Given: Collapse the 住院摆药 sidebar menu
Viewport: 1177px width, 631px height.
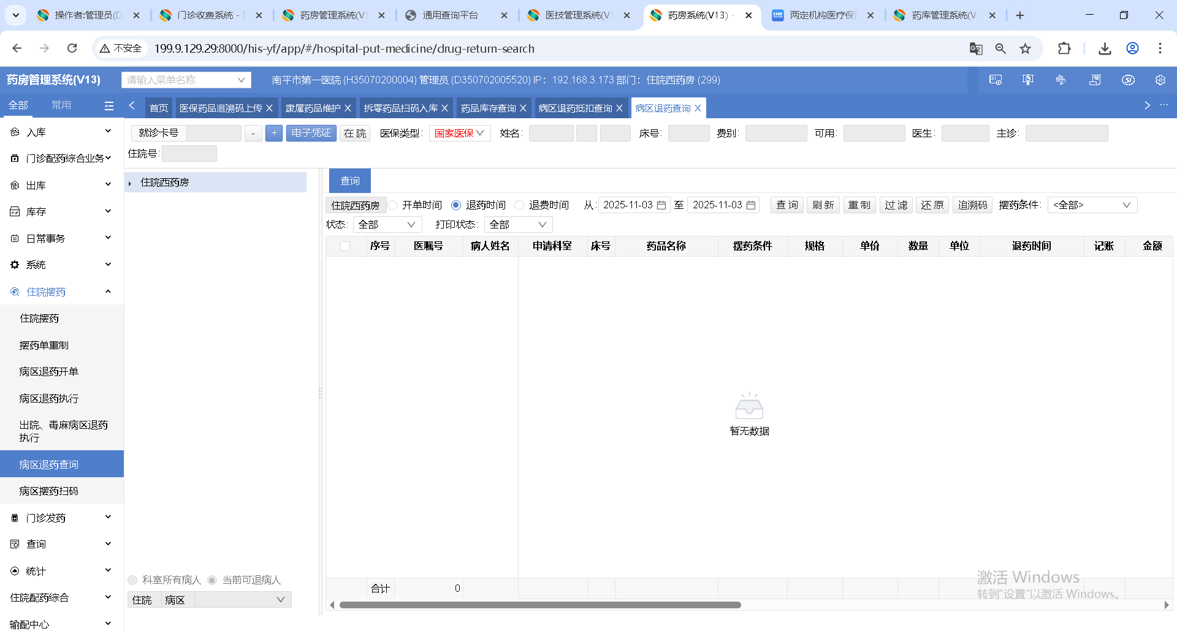Looking at the screenshot, I should point(61,292).
